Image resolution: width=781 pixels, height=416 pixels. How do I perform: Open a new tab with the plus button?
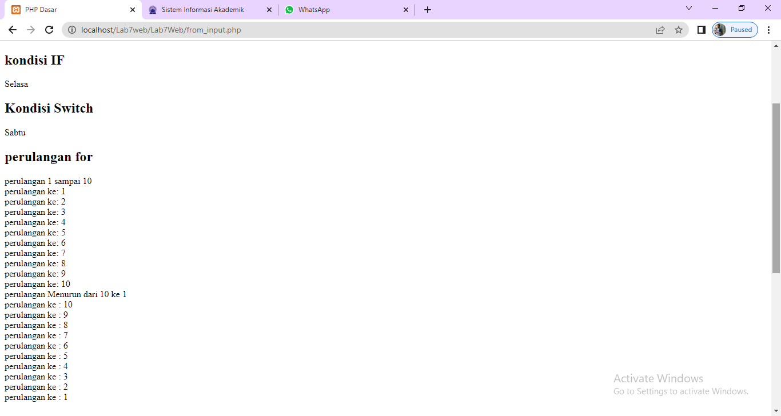(427, 10)
